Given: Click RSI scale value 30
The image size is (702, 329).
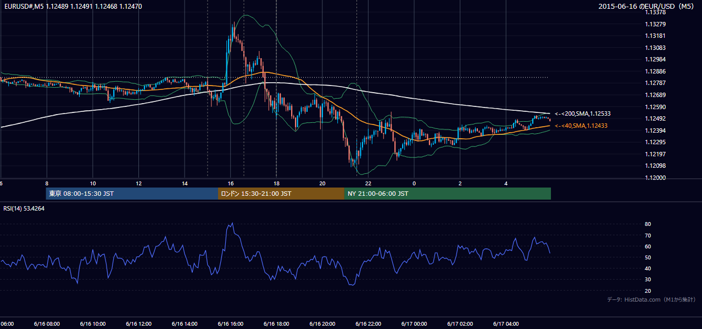Looking at the screenshot, I should point(648,280).
